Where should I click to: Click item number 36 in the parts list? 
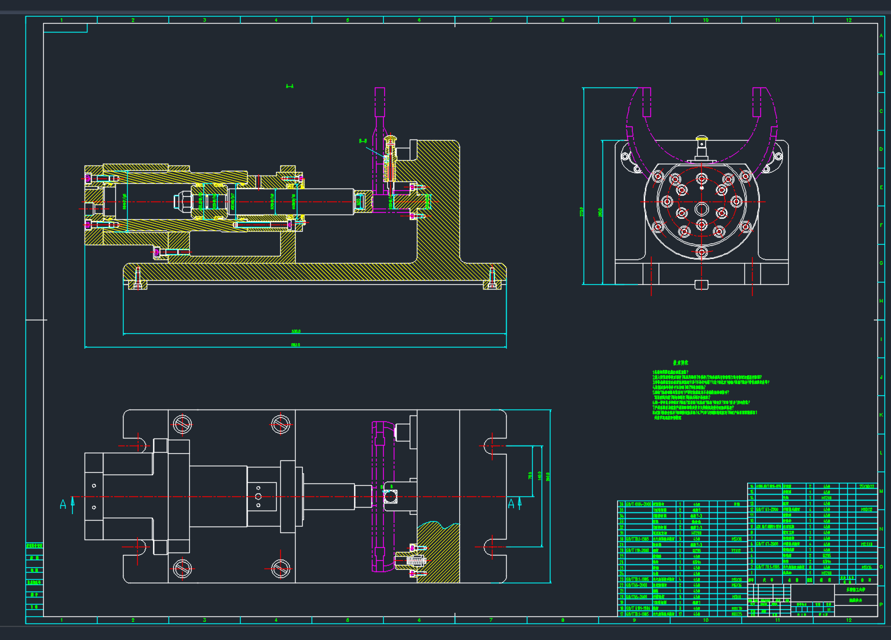pos(621,504)
